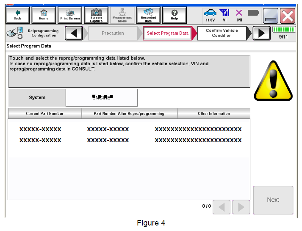Select the Precaution step tab
The width and height of the screenshot is (302, 231).
click(x=113, y=33)
